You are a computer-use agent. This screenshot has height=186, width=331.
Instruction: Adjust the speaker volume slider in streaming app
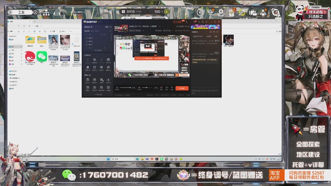[x=147, y=87]
